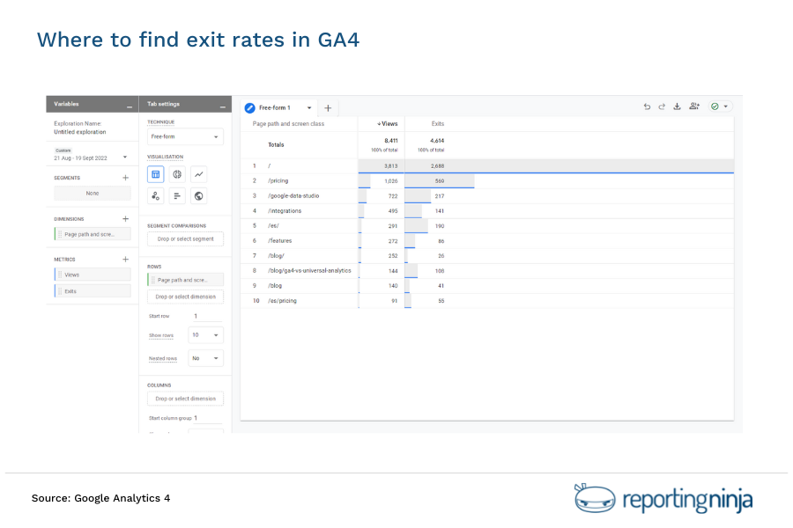Screen dimensions: 793x528
Task: Share the exploration with others
Action: 694,106
